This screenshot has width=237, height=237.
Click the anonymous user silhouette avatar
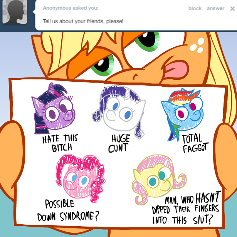[15, 12]
